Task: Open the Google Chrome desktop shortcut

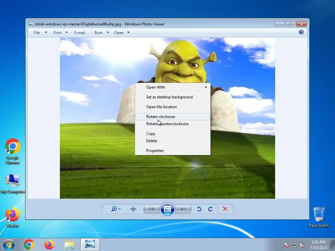Action: point(13,151)
